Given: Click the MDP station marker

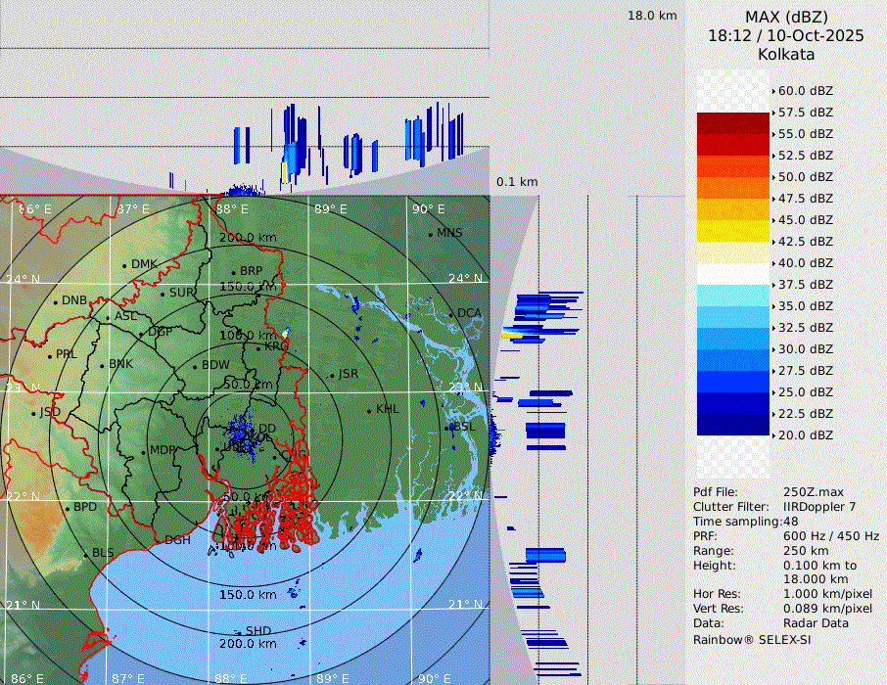Looking at the screenshot, I should coord(144,451).
